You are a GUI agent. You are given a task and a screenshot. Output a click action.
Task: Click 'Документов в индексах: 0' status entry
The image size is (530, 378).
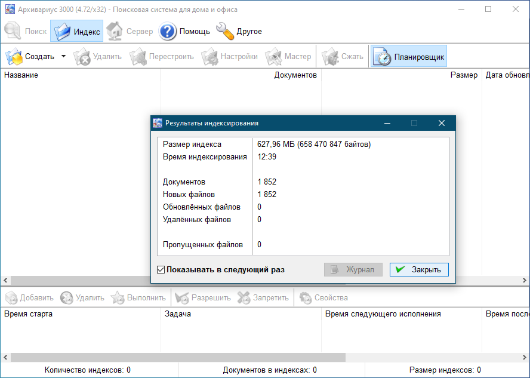click(x=270, y=370)
